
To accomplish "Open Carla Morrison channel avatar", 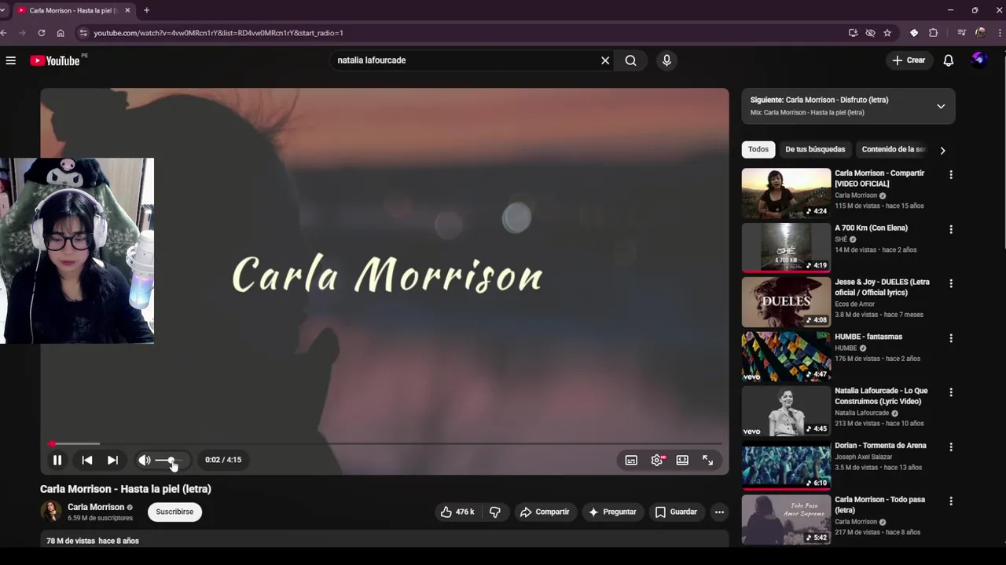I will tap(51, 512).
